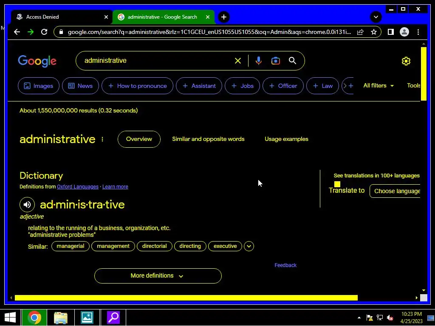Reload the page with the refresh icon

click(44, 32)
